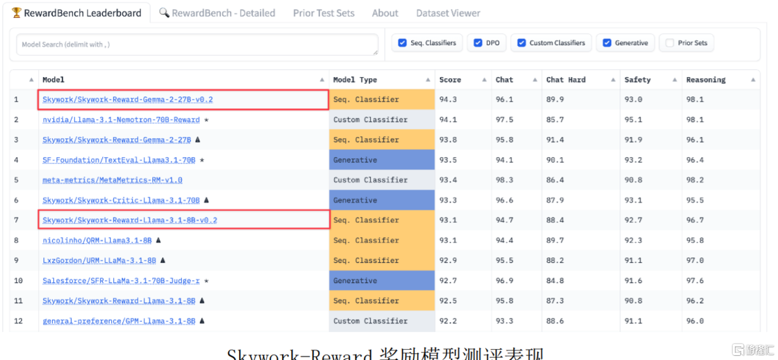Screen dimensions: 778x360
Task: Select the Generative type cell in row 10
Action: (x=382, y=281)
